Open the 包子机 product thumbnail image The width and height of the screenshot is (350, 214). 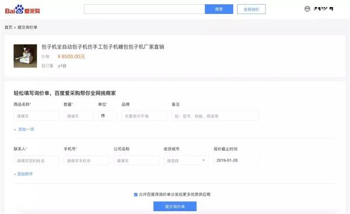tap(25, 56)
